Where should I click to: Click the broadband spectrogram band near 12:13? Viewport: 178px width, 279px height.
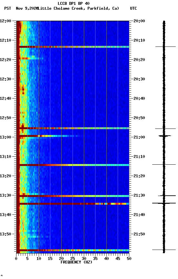[73, 47]
